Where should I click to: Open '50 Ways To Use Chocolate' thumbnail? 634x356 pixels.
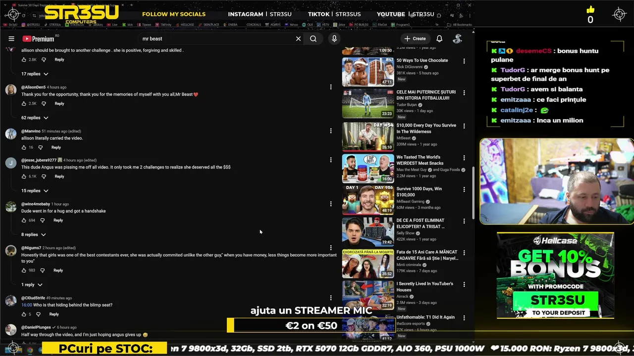tap(368, 72)
